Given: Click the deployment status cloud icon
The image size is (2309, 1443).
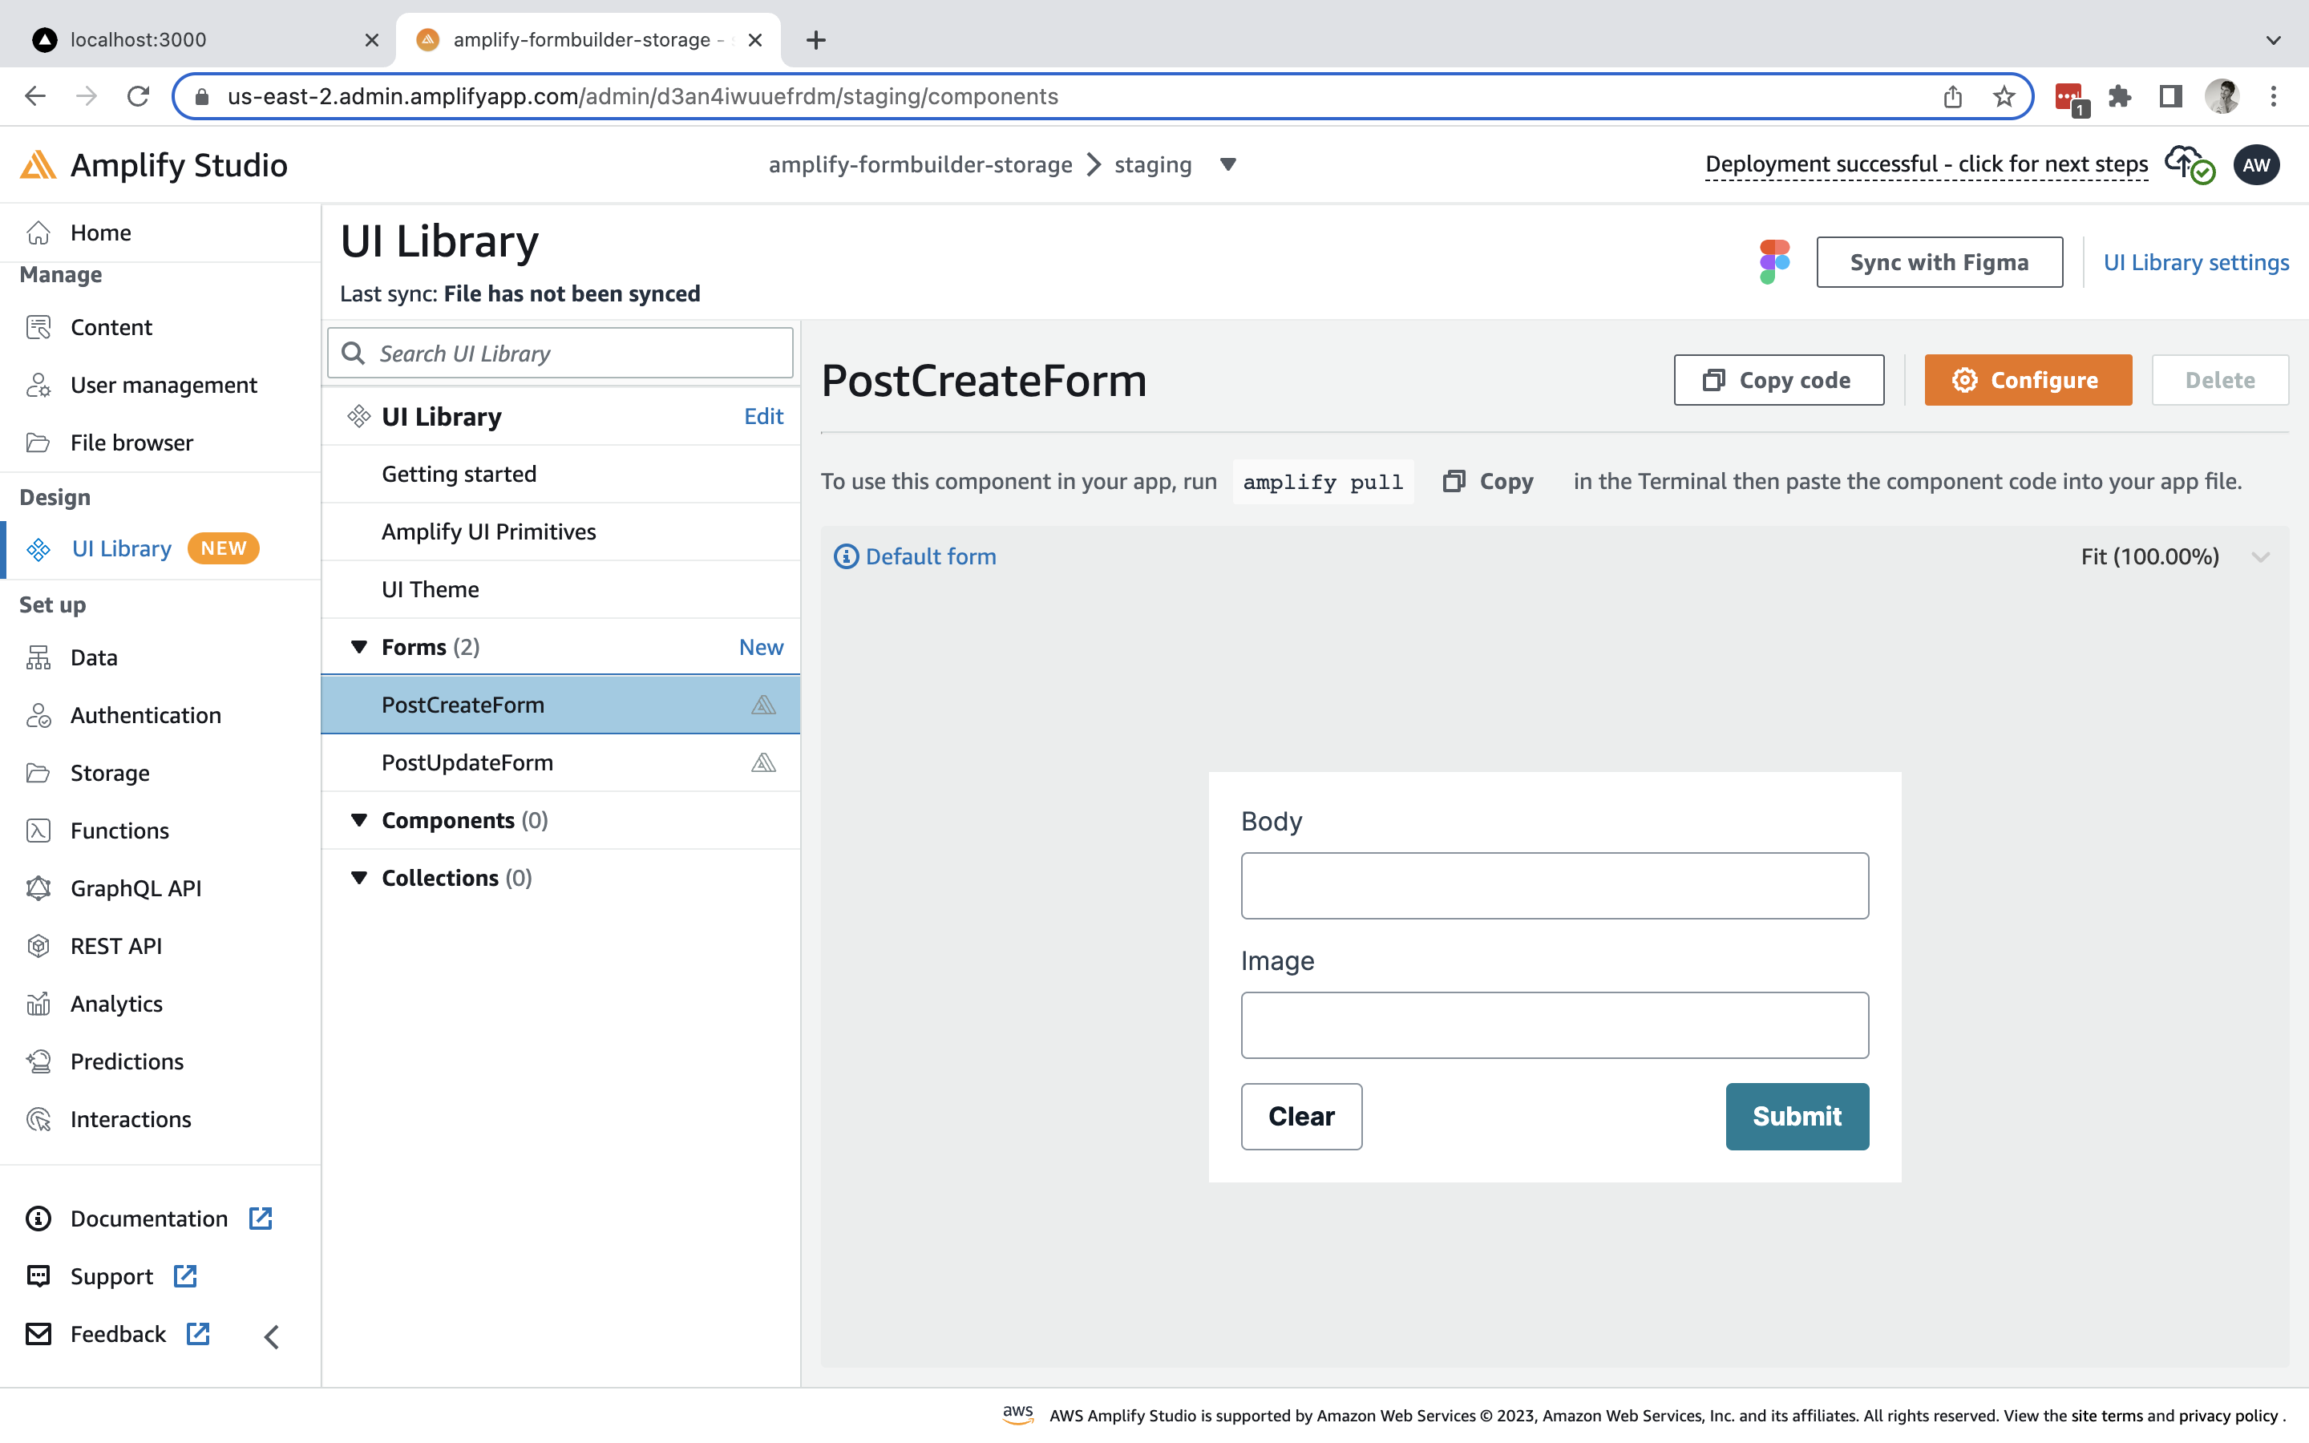Looking at the screenshot, I should pyautogui.click(x=2185, y=164).
